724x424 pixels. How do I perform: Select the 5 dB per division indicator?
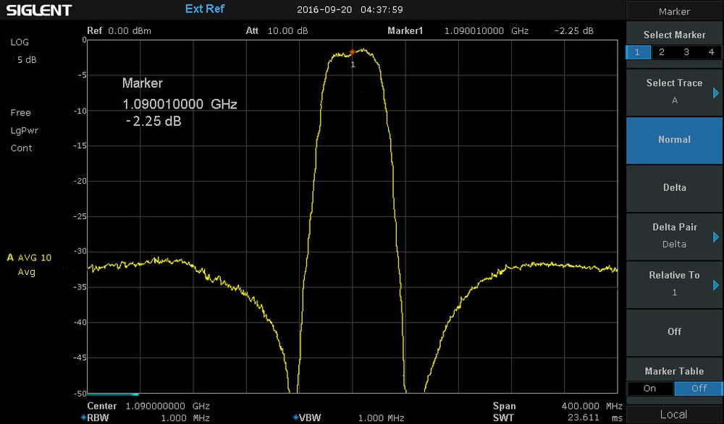(x=26, y=59)
